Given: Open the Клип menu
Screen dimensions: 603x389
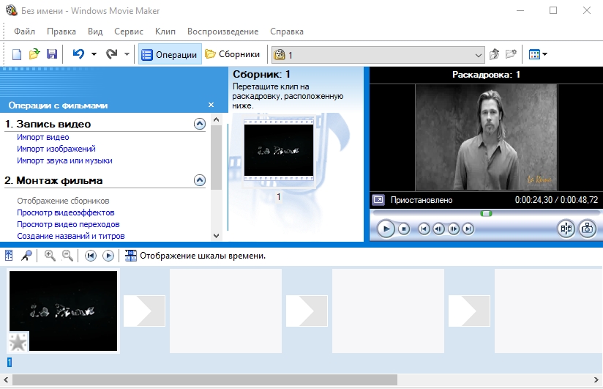Looking at the screenshot, I should (165, 32).
